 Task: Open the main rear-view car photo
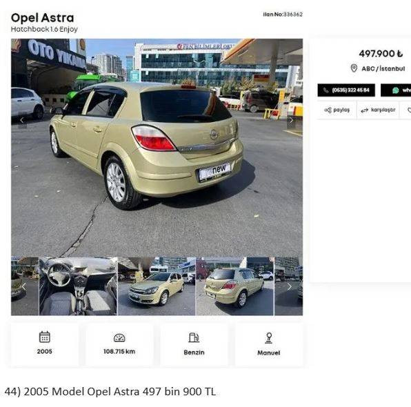click(157, 148)
